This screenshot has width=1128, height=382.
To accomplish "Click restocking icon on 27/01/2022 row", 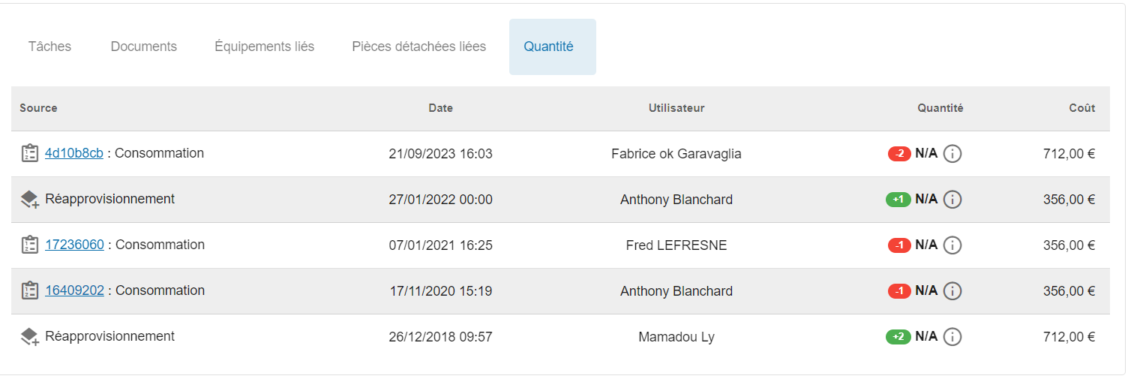I will pos(30,200).
